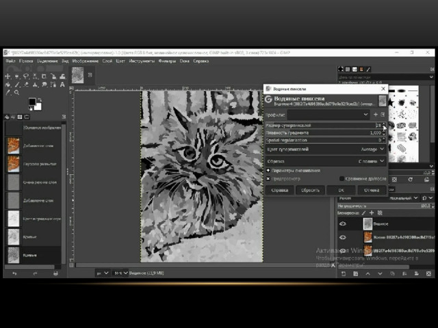Enable the Сравнение до/после checkbox

(x=342, y=179)
